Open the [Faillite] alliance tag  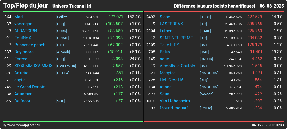point(63,17)
